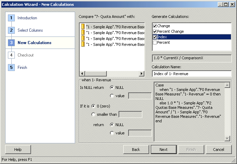This screenshot has height=164, width=237.
Task: Select the value radio under Is NULL return
Action: click(x=112, y=96)
